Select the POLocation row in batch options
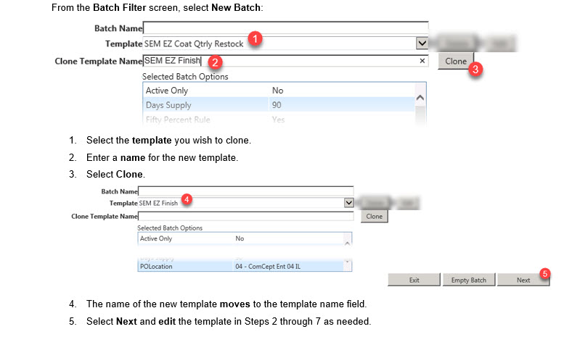 [240, 266]
